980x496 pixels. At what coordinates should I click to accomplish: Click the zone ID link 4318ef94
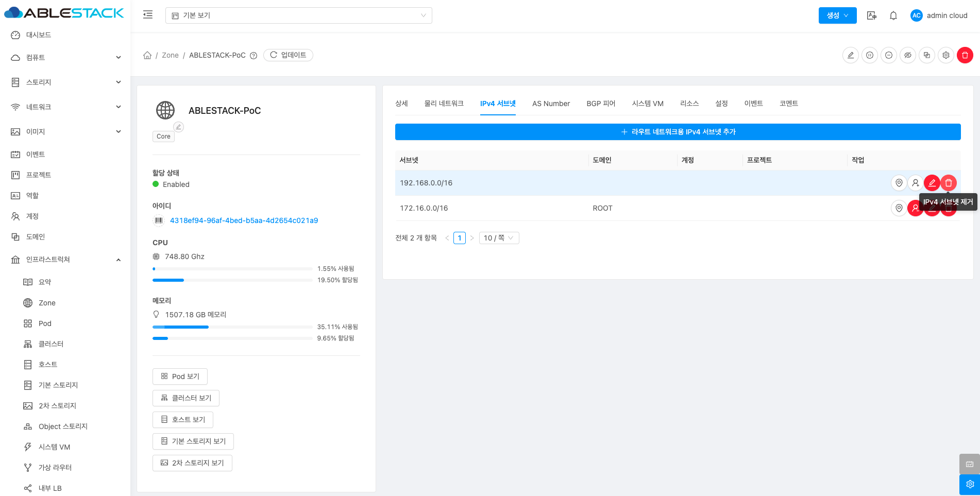click(244, 220)
